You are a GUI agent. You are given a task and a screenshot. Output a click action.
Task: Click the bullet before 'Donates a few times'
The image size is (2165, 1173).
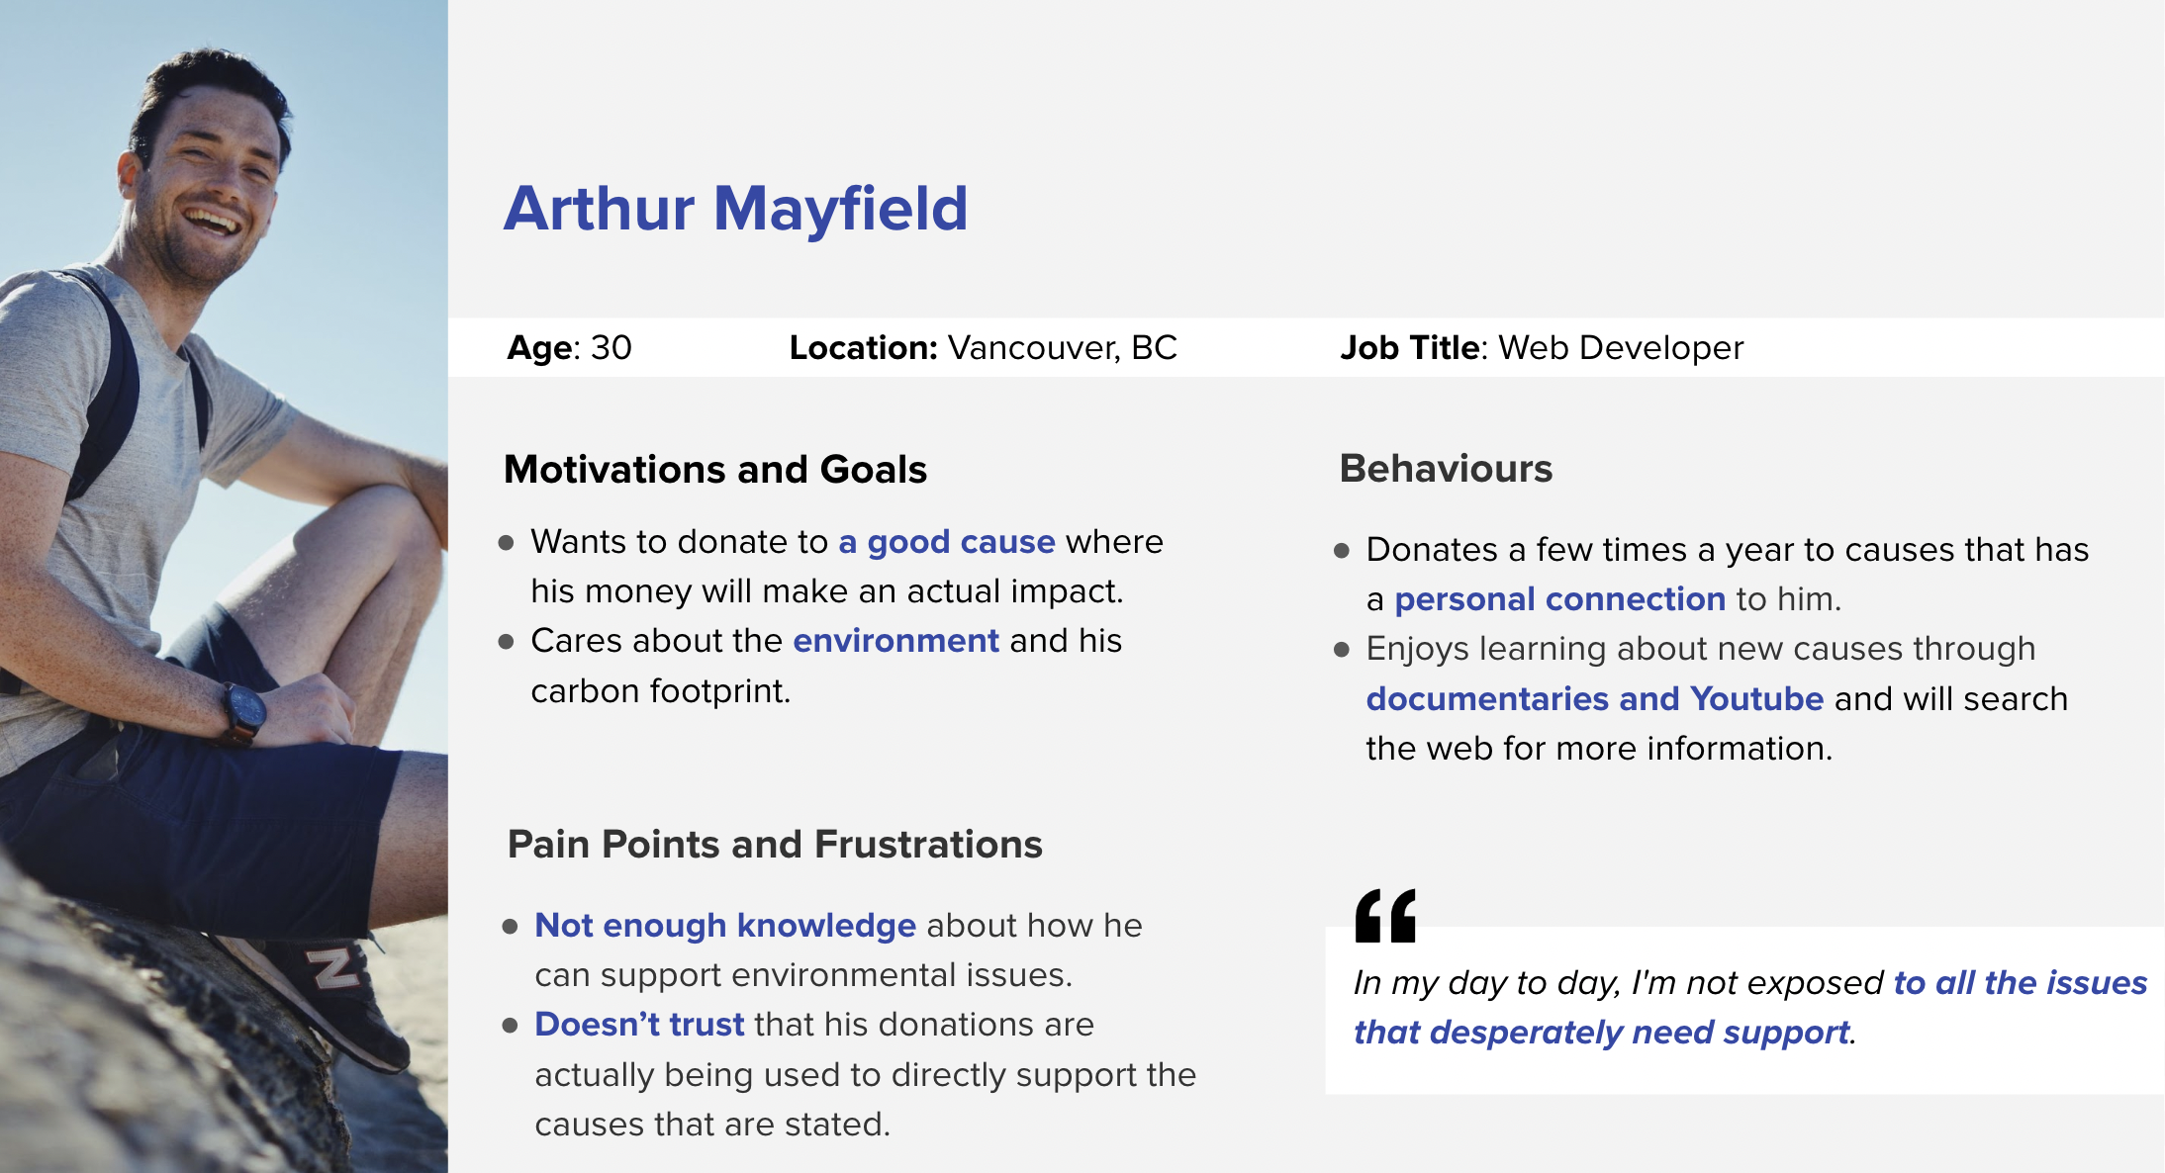coord(1342,551)
